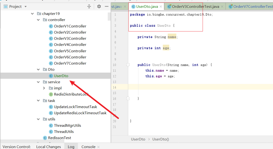Collapse the chapter19 folder
This screenshot has width=273, height=149.
pos(32,14)
